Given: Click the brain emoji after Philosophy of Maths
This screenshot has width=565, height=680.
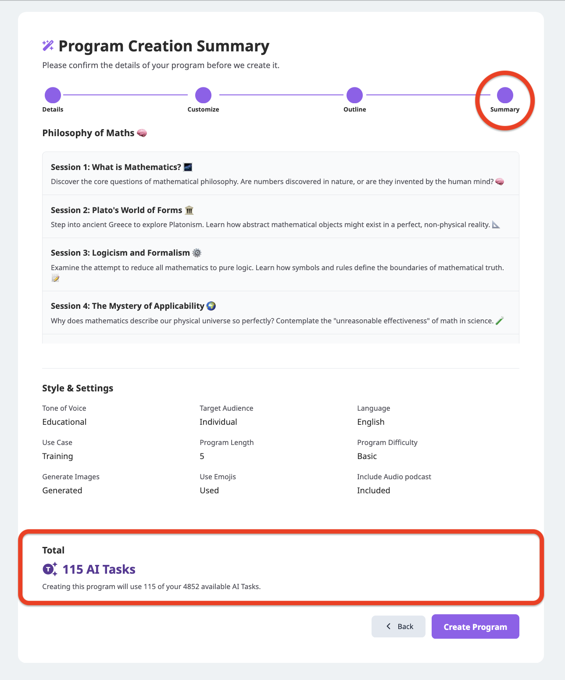Looking at the screenshot, I should pos(142,133).
